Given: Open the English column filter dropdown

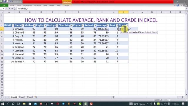Looking at the screenshot, I should (x=45, y=26).
